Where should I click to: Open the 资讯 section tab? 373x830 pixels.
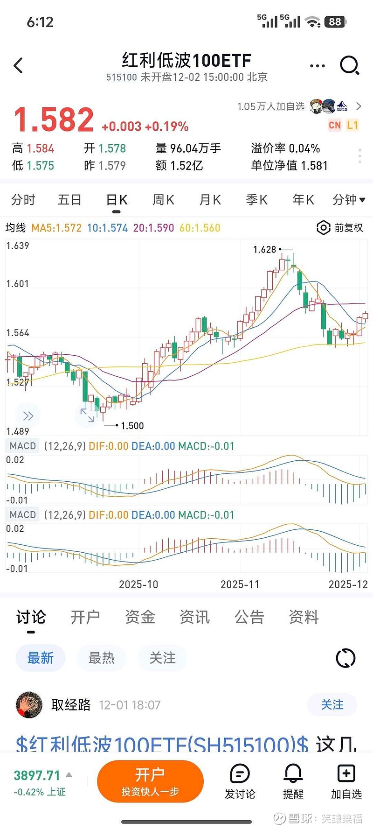pyautogui.click(x=194, y=617)
